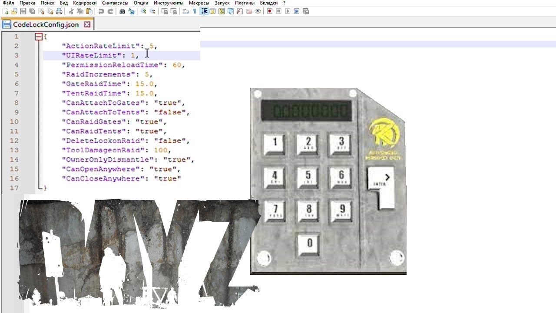Viewport: 556px width, 313px height.
Task: Click line number 17 in margin
Action: click(14, 188)
